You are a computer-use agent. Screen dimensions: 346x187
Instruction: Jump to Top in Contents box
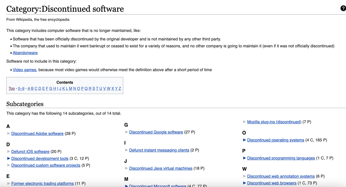click(x=12, y=88)
